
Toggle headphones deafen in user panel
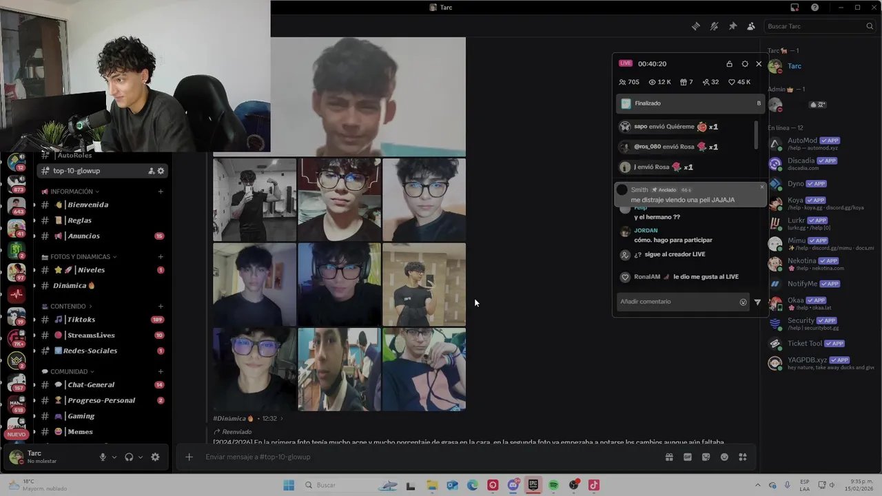129,457
